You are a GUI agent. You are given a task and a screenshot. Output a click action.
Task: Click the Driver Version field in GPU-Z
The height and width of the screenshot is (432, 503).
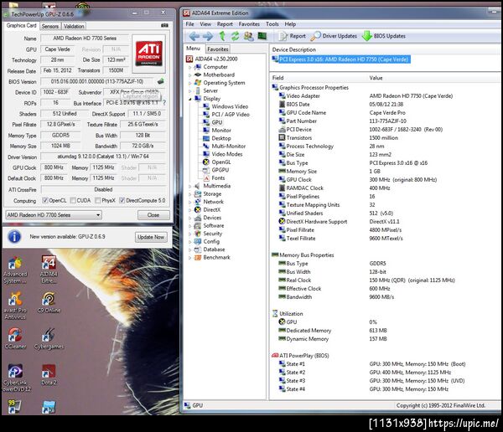(x=103, y=157)
